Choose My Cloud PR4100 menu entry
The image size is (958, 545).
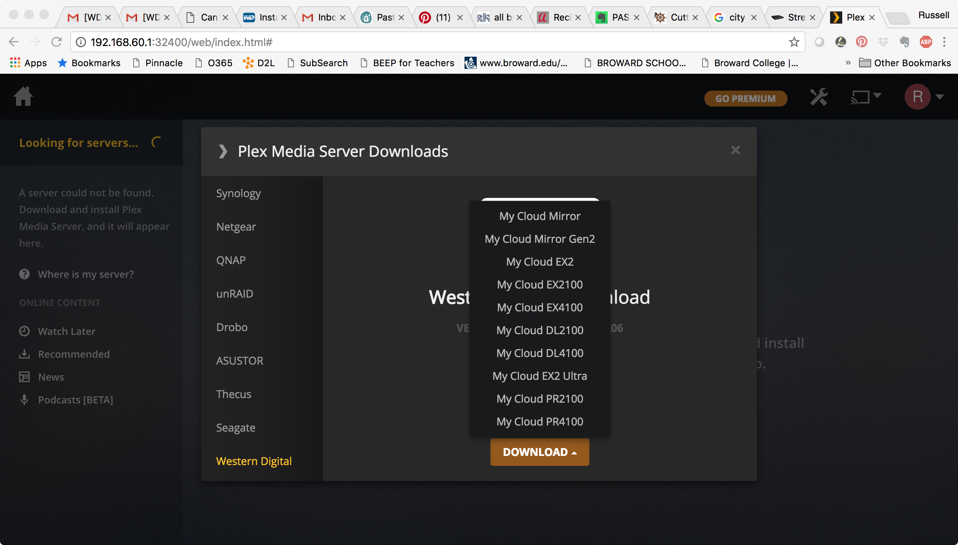coord(540,422)
